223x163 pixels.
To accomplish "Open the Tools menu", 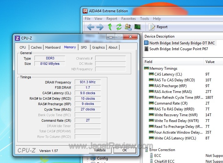I will click(x=144, y=19).
